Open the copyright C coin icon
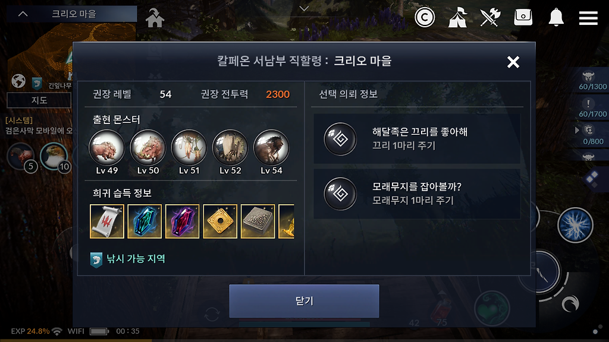This screenshot has height=342, width=609. point(425,17)
